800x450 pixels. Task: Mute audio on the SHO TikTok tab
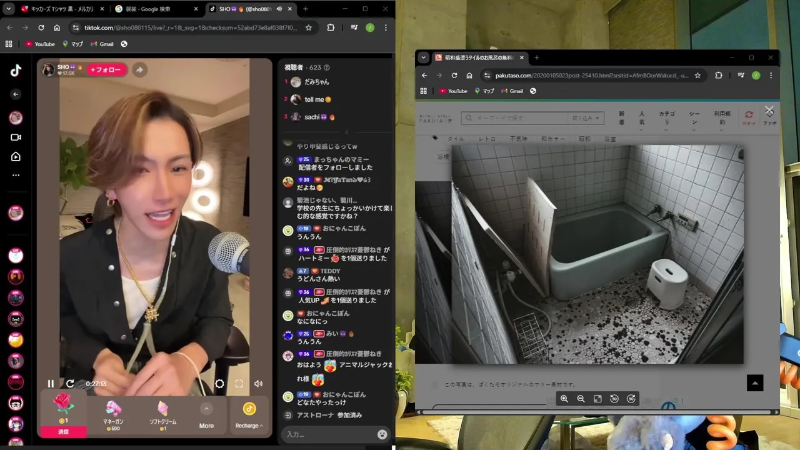(279, 9)
